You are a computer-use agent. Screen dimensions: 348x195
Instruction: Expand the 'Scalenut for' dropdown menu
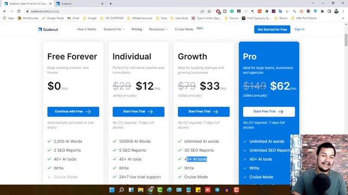(x=114, y=29)
